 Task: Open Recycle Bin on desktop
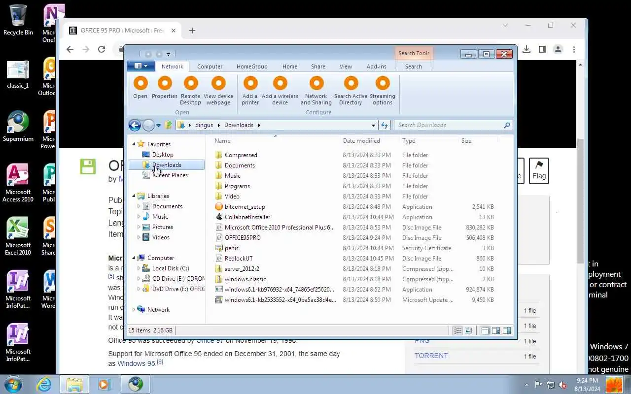(x=18, y=21)
